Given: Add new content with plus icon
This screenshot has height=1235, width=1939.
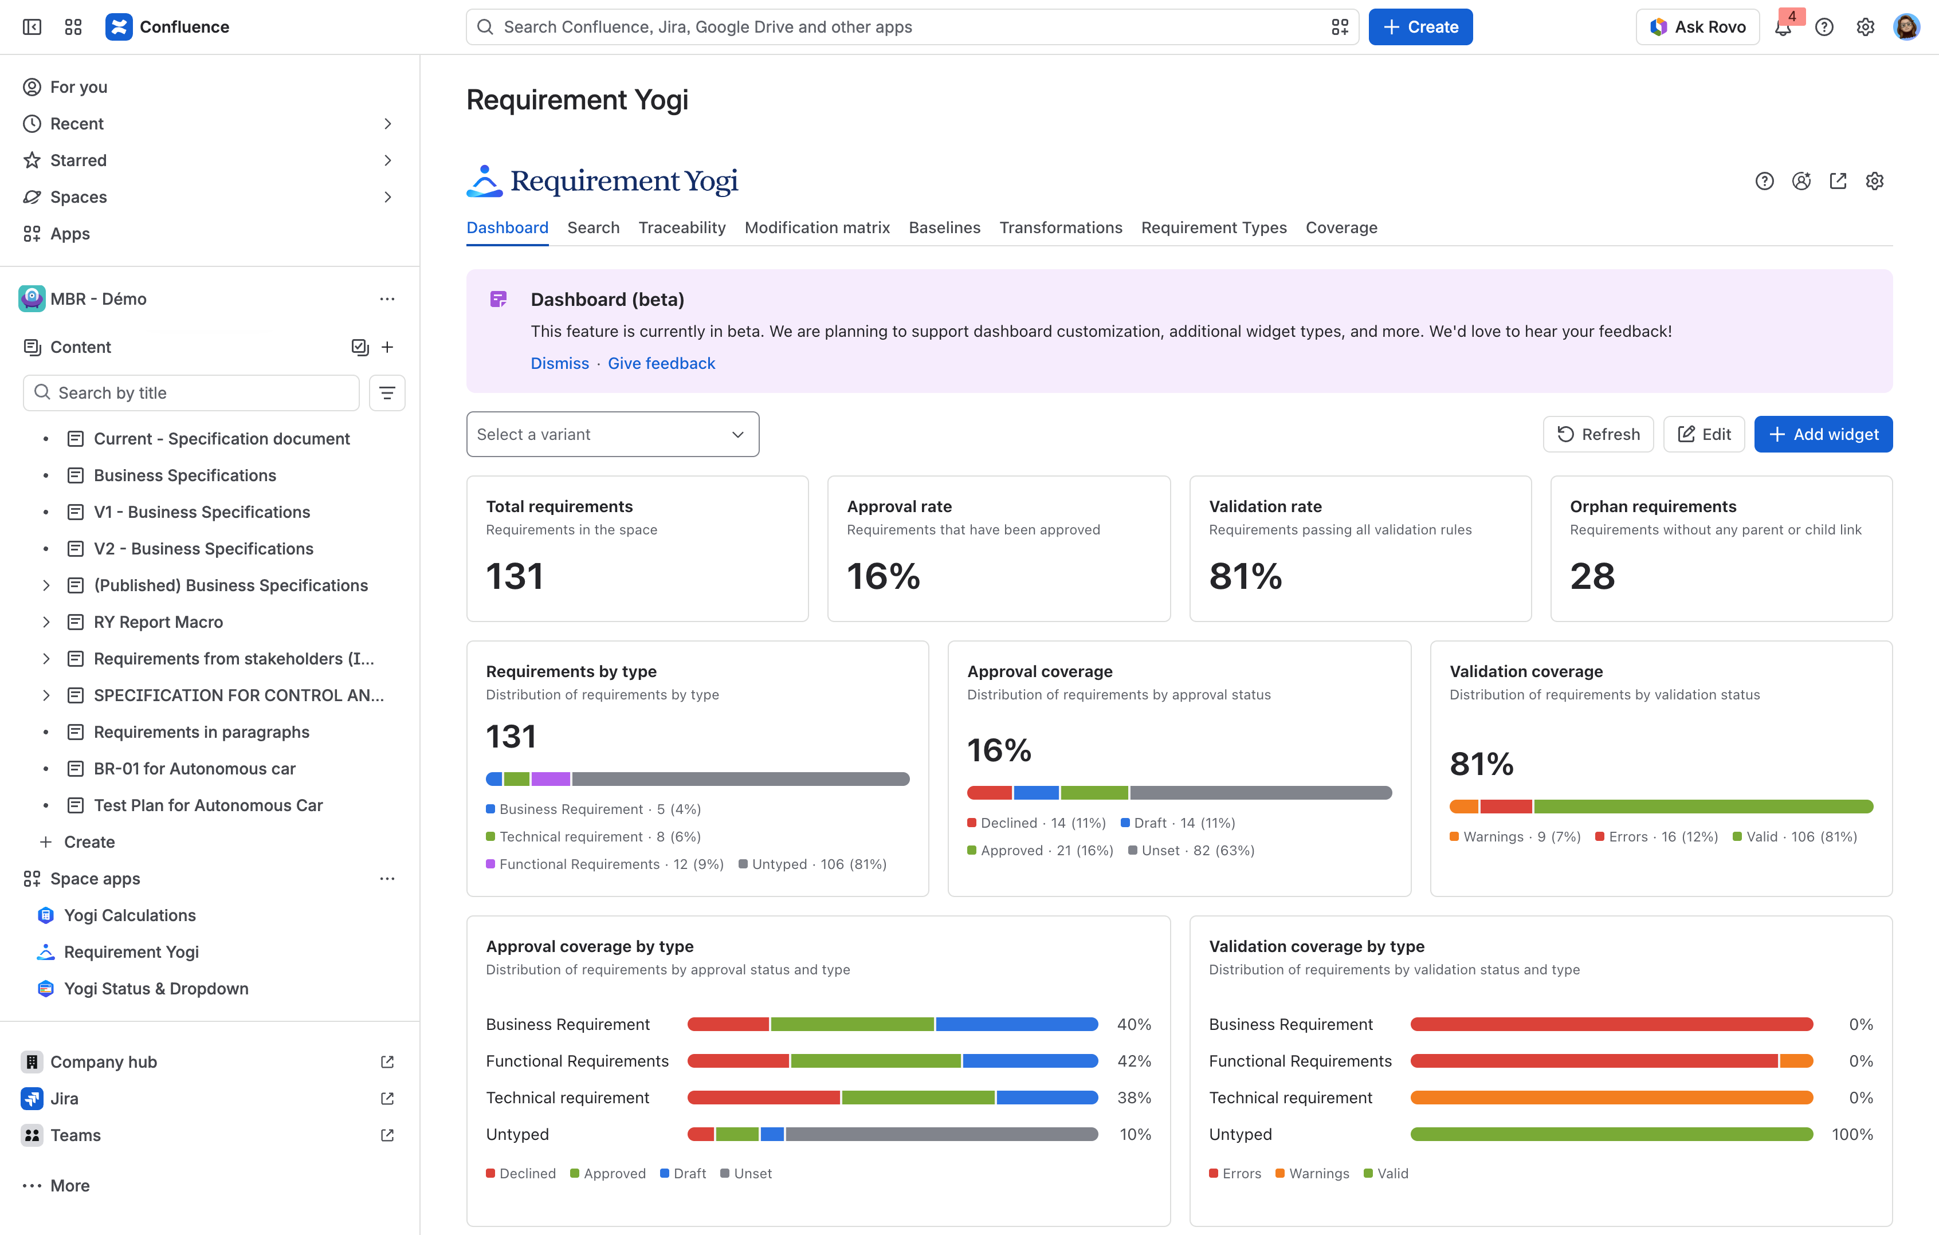Looking at the screenshot, I should point(387,347).
